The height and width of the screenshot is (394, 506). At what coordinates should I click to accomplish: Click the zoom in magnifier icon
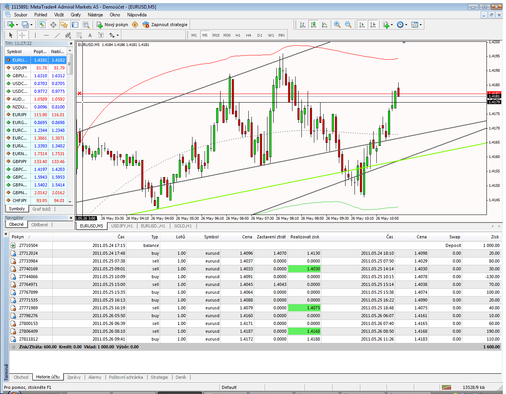(337, 25)
